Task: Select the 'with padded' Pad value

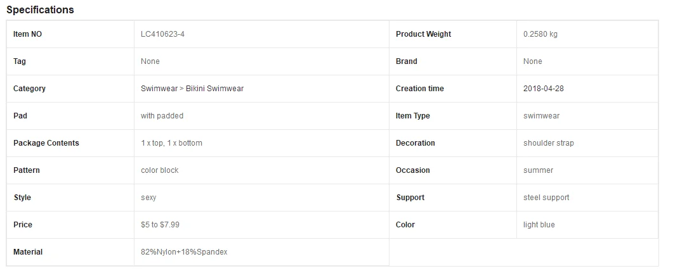Action: [162, 116]
